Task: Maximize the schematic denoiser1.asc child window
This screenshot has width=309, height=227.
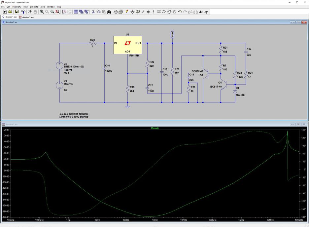Action: tap(298, 22)
